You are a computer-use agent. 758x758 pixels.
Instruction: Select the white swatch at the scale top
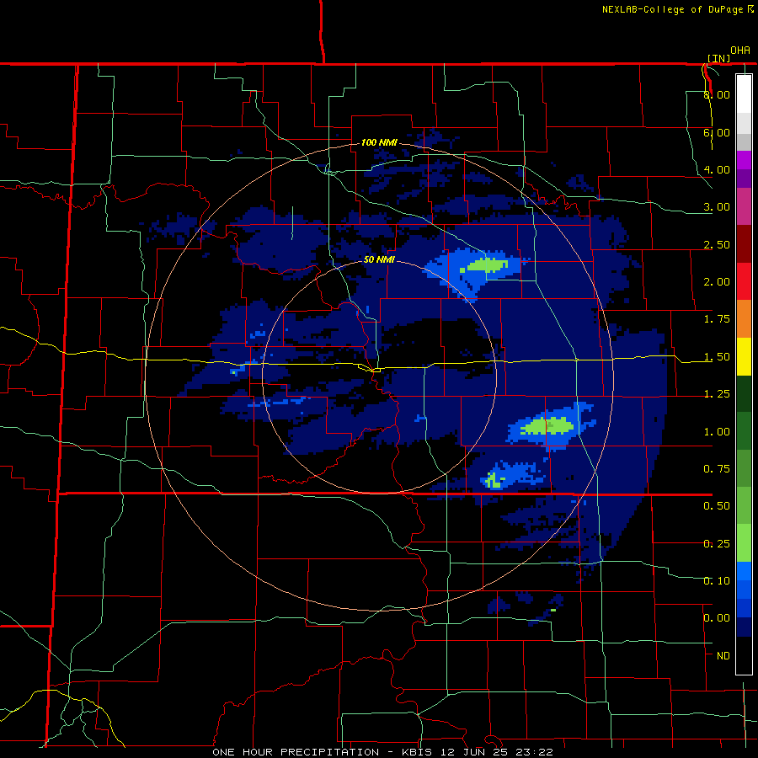744,94
